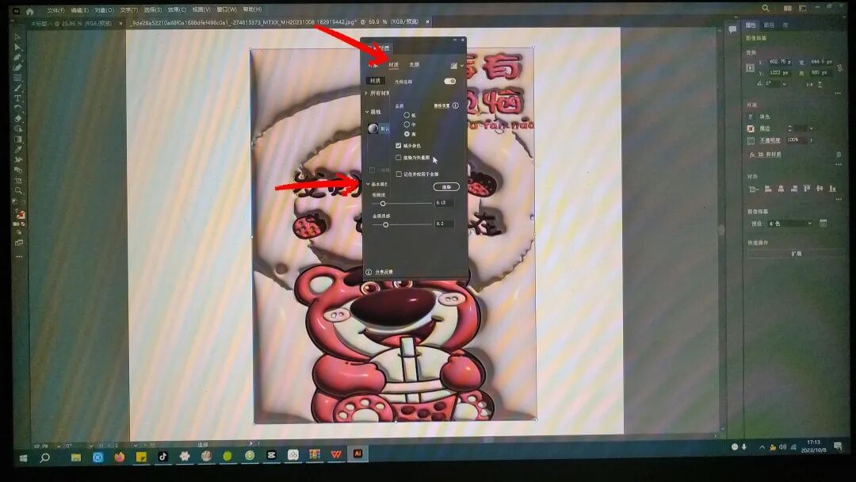Viewport: 856px width, 482px height.
Task: Open the render dropdown arrow in panel header
Action: pos(462,66)
